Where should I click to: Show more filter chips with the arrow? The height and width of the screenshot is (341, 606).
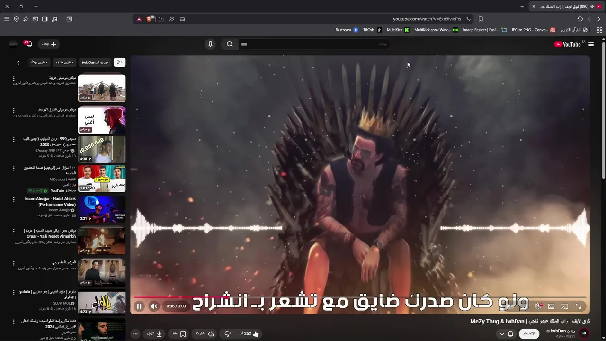point(18,63)
